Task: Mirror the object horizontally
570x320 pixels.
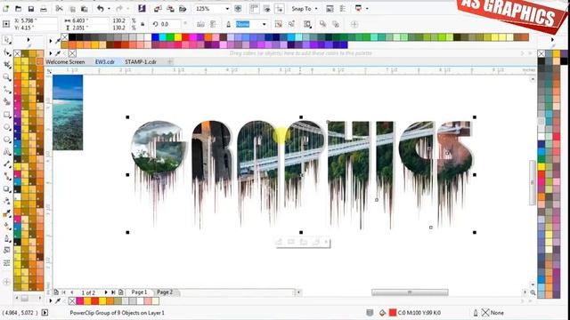Action: click(200, 24)
